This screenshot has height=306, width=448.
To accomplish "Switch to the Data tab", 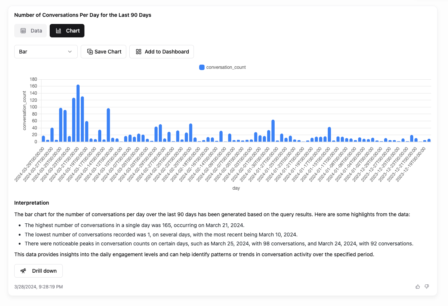I will tap(30, 30).
